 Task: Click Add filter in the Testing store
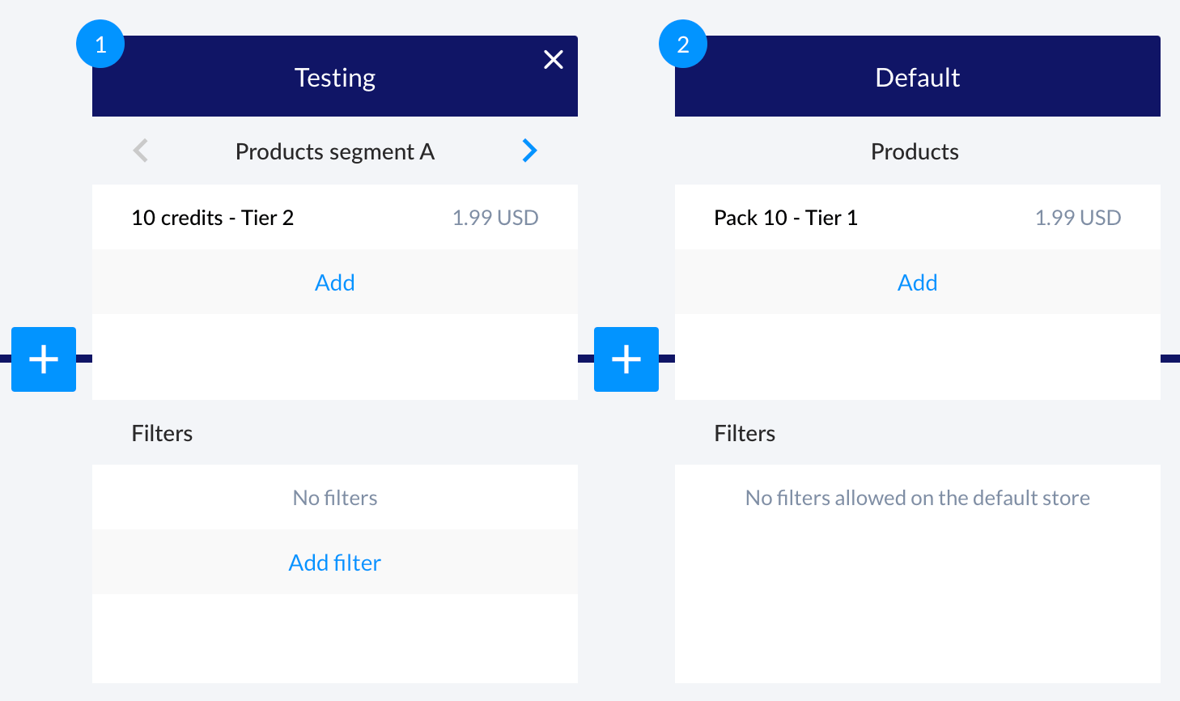335,563
